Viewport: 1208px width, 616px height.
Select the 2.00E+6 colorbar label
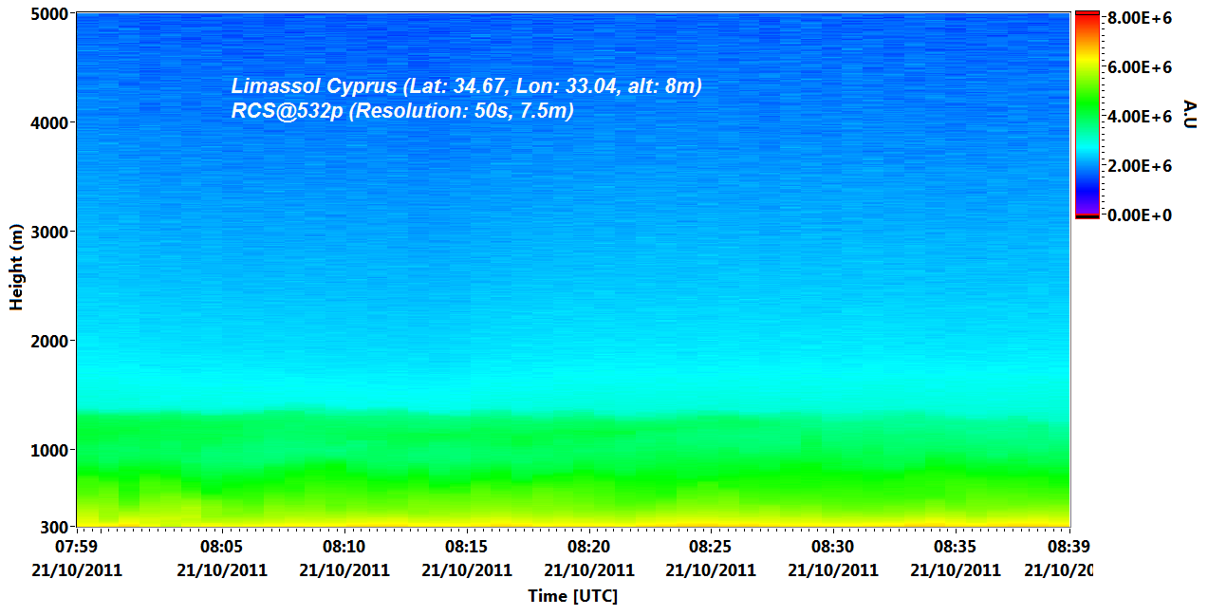[1139, 166]
